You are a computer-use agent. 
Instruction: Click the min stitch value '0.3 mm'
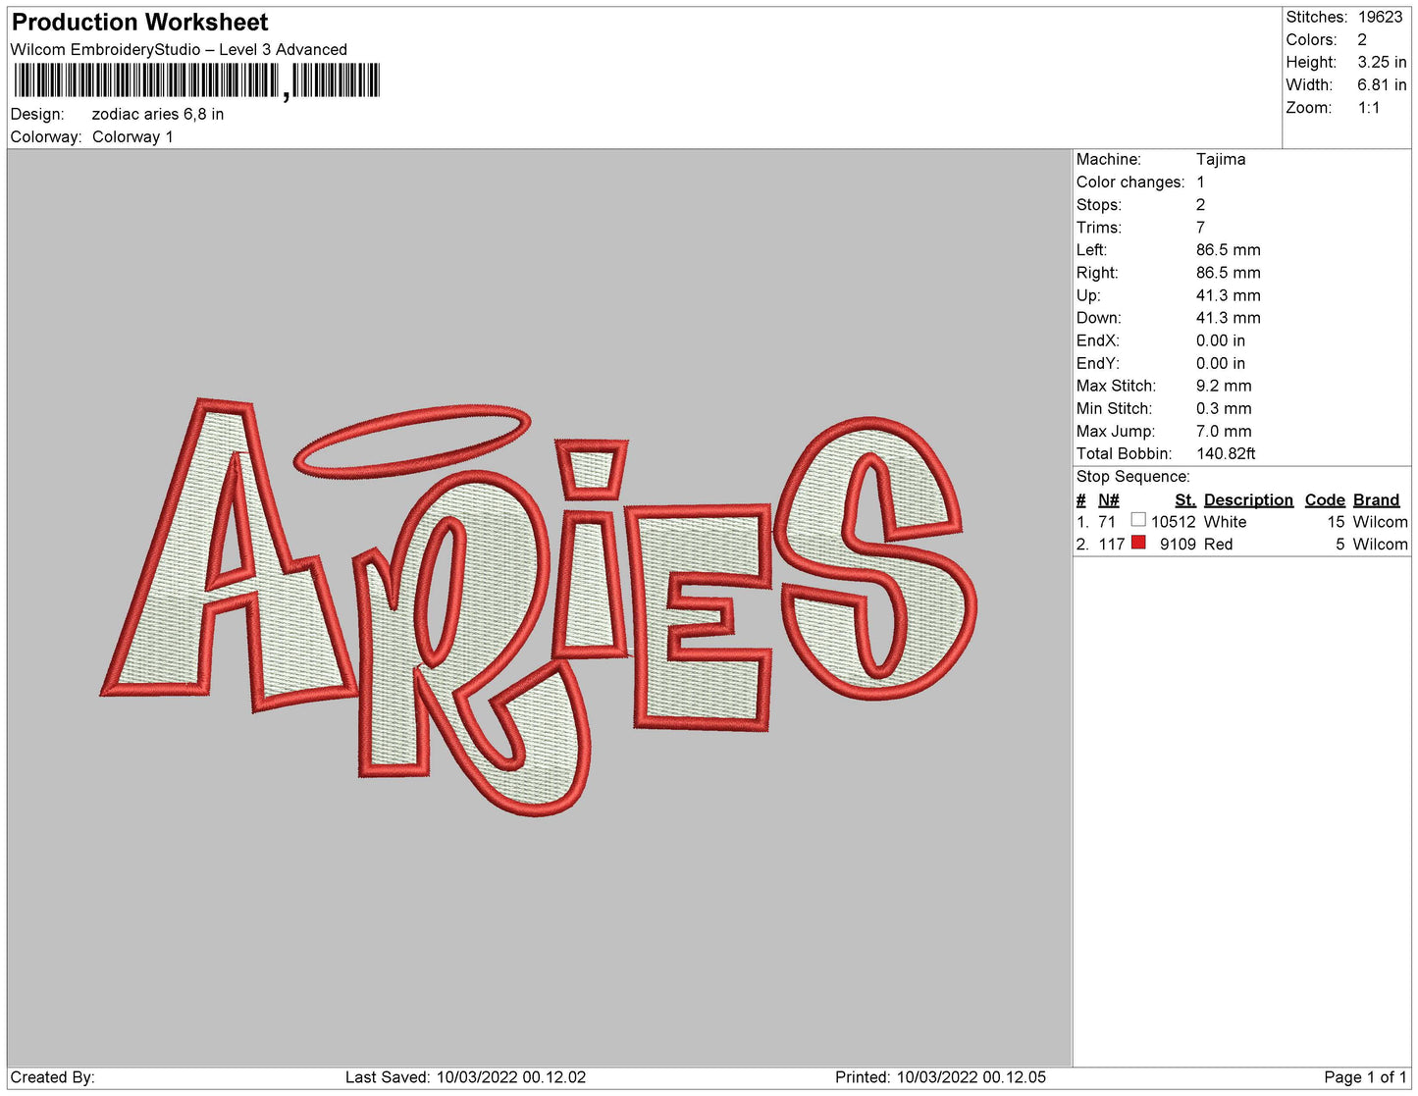1224,408
